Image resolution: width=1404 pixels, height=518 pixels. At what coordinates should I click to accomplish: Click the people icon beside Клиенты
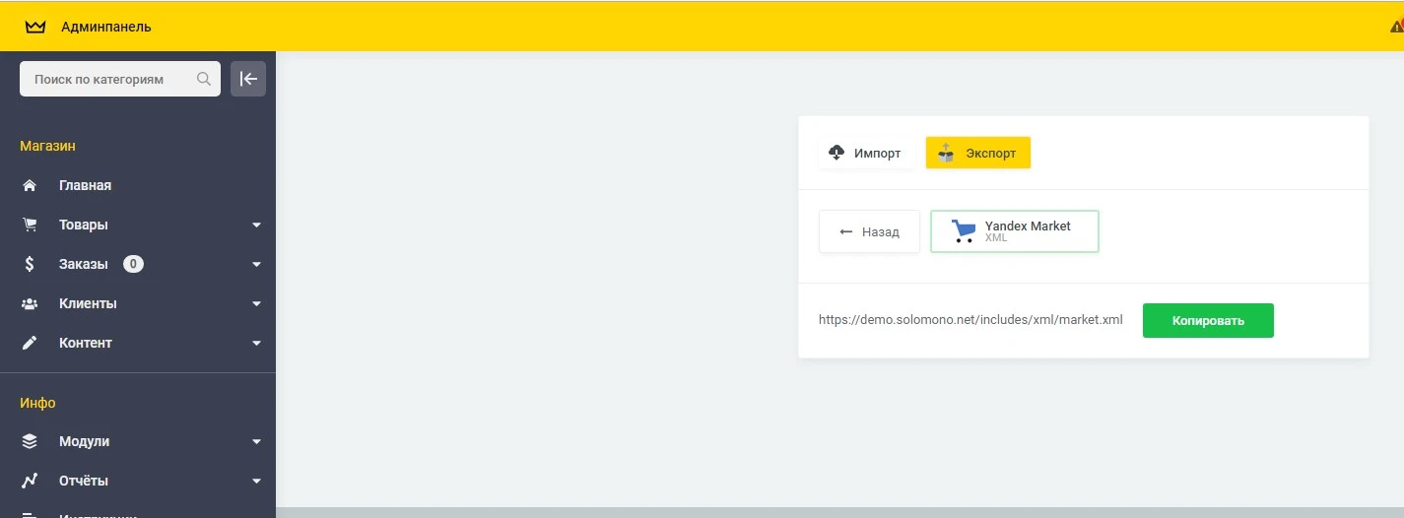(x=30, y=303)
